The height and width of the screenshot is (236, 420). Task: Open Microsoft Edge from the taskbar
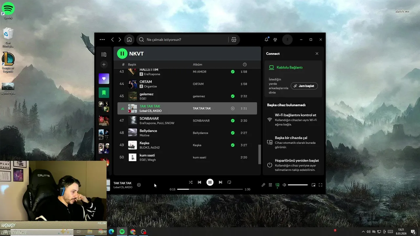pos(111,232)
